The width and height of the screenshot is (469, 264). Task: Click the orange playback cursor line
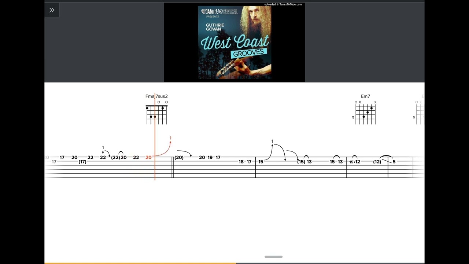155,136
